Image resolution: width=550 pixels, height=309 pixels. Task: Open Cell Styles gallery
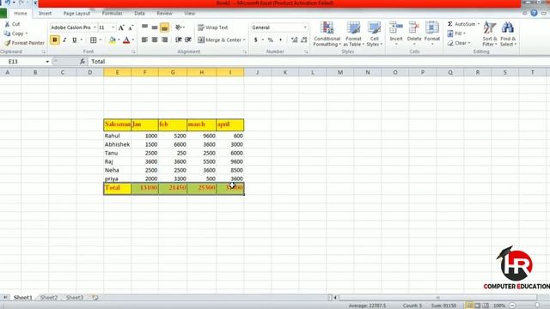click(x=375, y=34)
